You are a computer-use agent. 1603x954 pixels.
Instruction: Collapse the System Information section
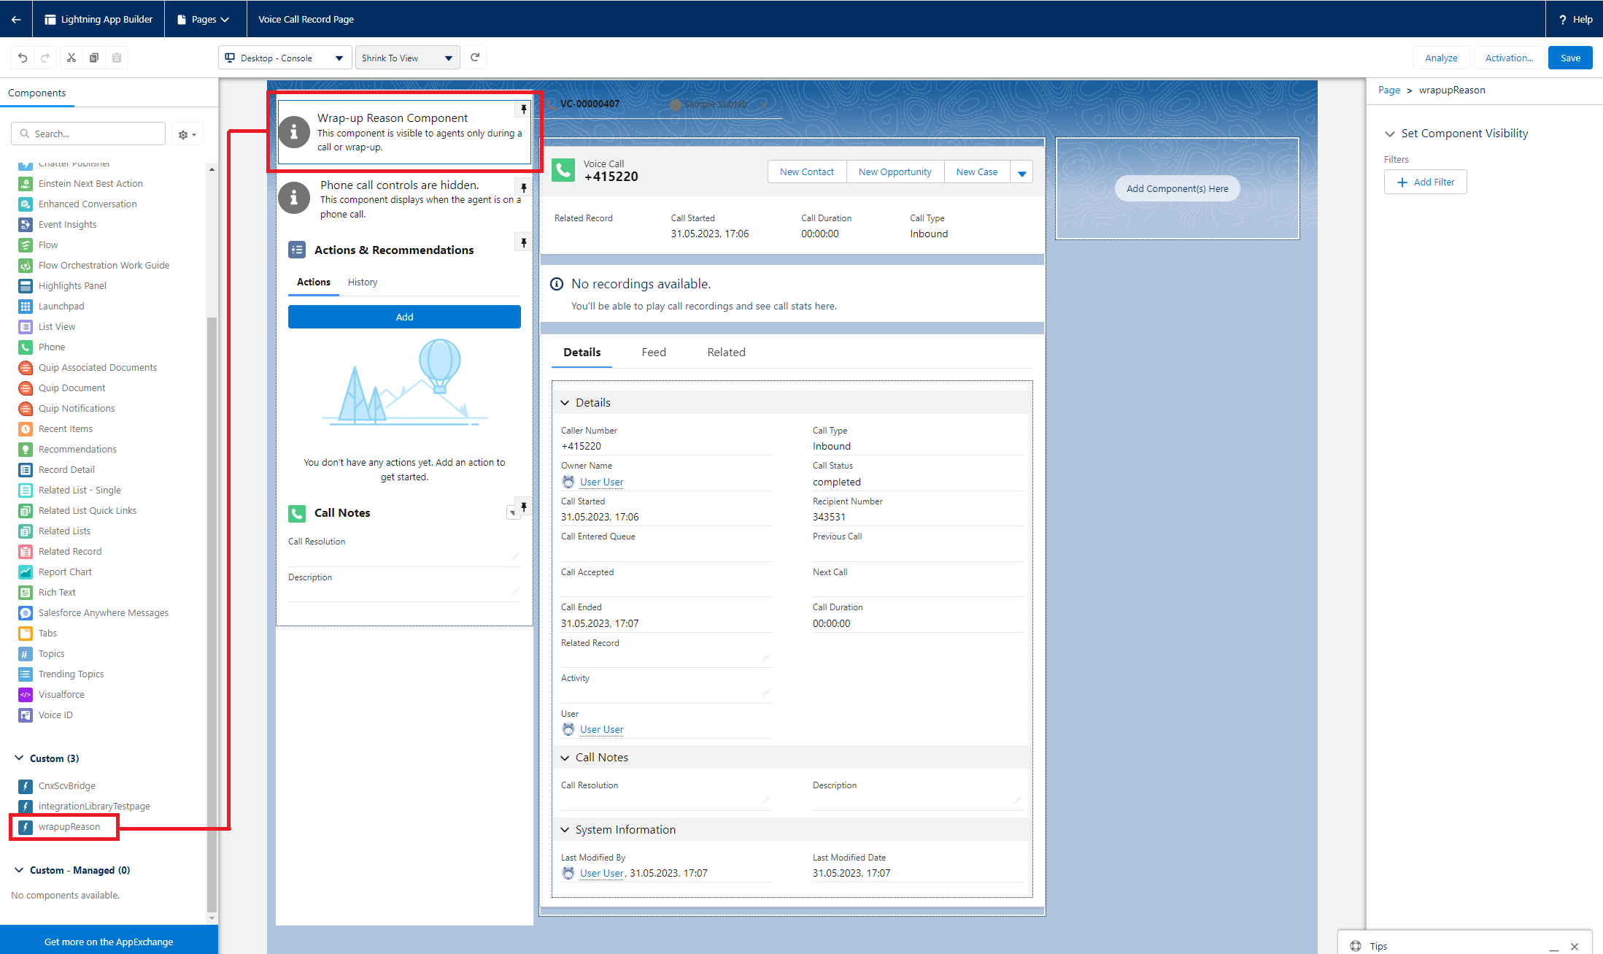565,830
